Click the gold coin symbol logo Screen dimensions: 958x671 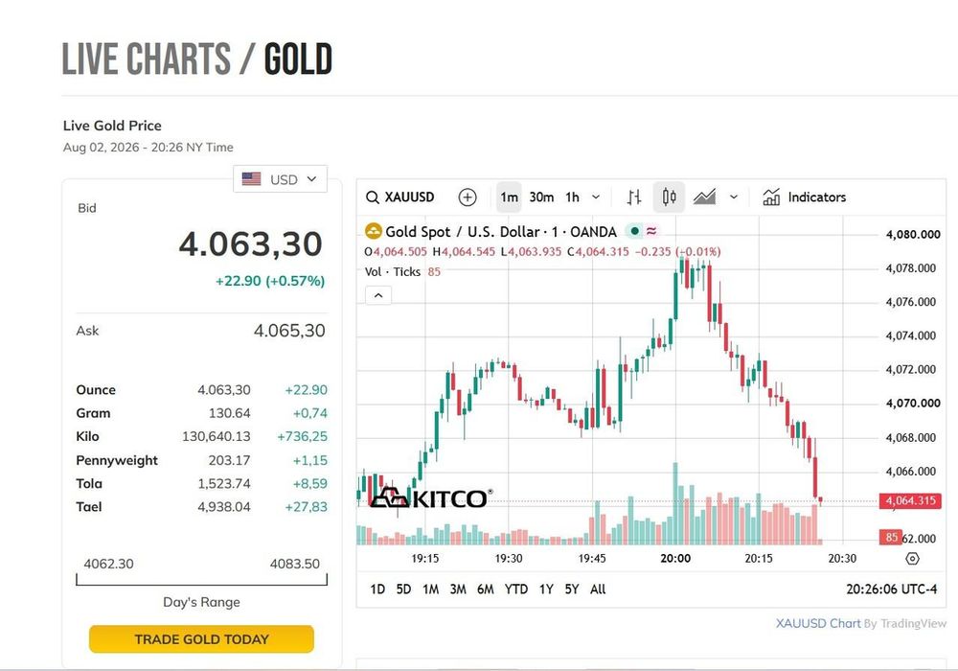pyautogui.click(x=374, y=232)
